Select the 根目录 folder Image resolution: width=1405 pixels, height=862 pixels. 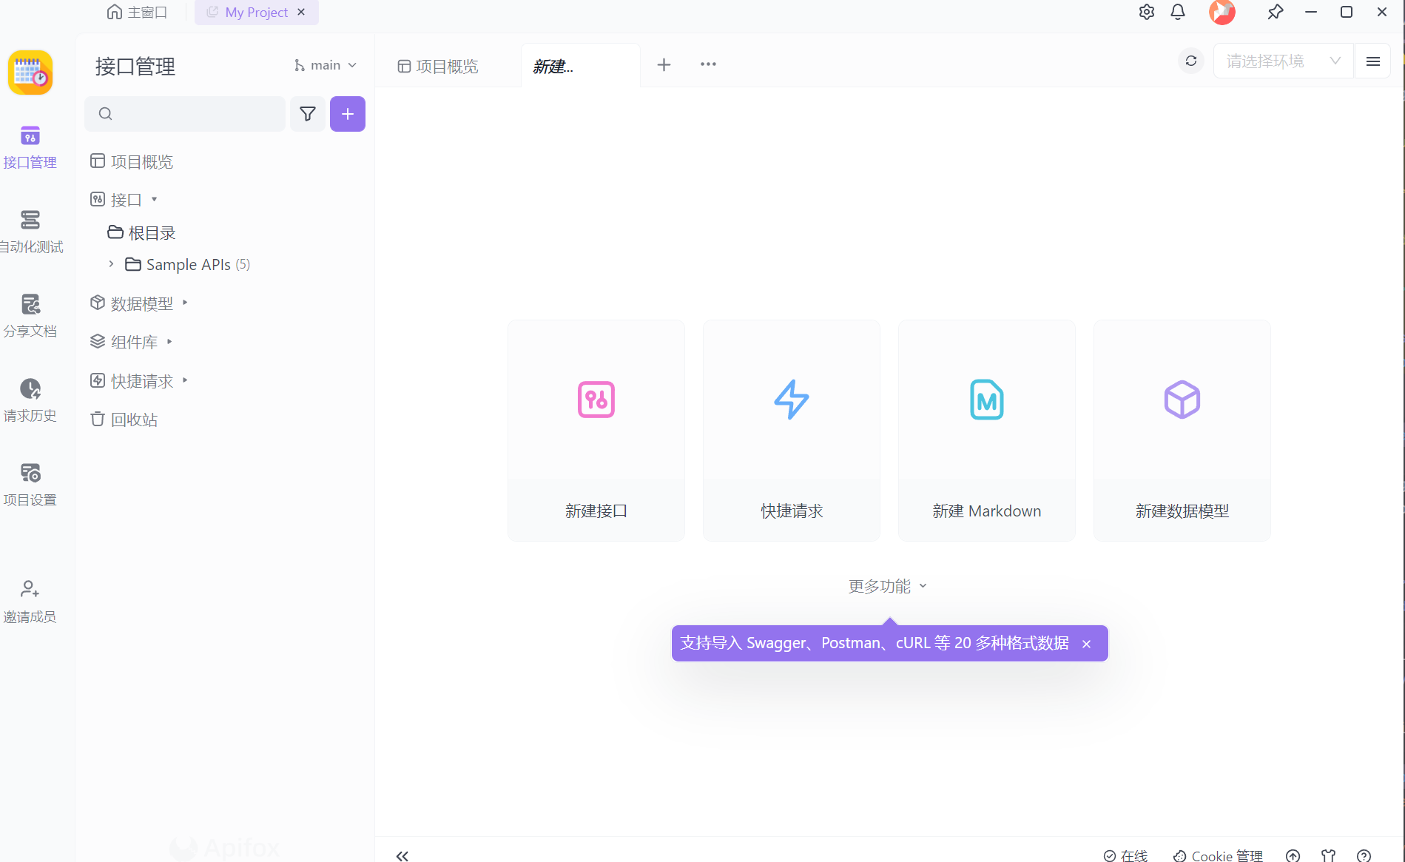(x=142, y=233)
